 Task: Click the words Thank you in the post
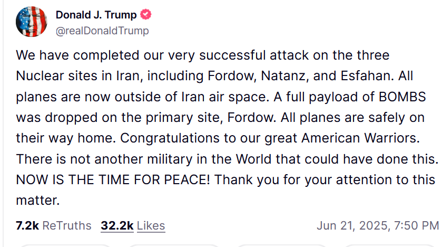pos(247,180)
